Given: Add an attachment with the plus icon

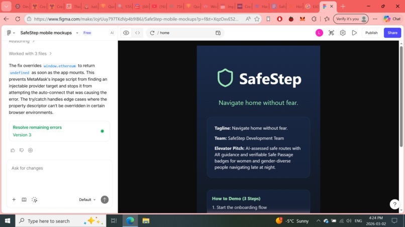Looking at the screenshot, I should click(x=14, y=199).
